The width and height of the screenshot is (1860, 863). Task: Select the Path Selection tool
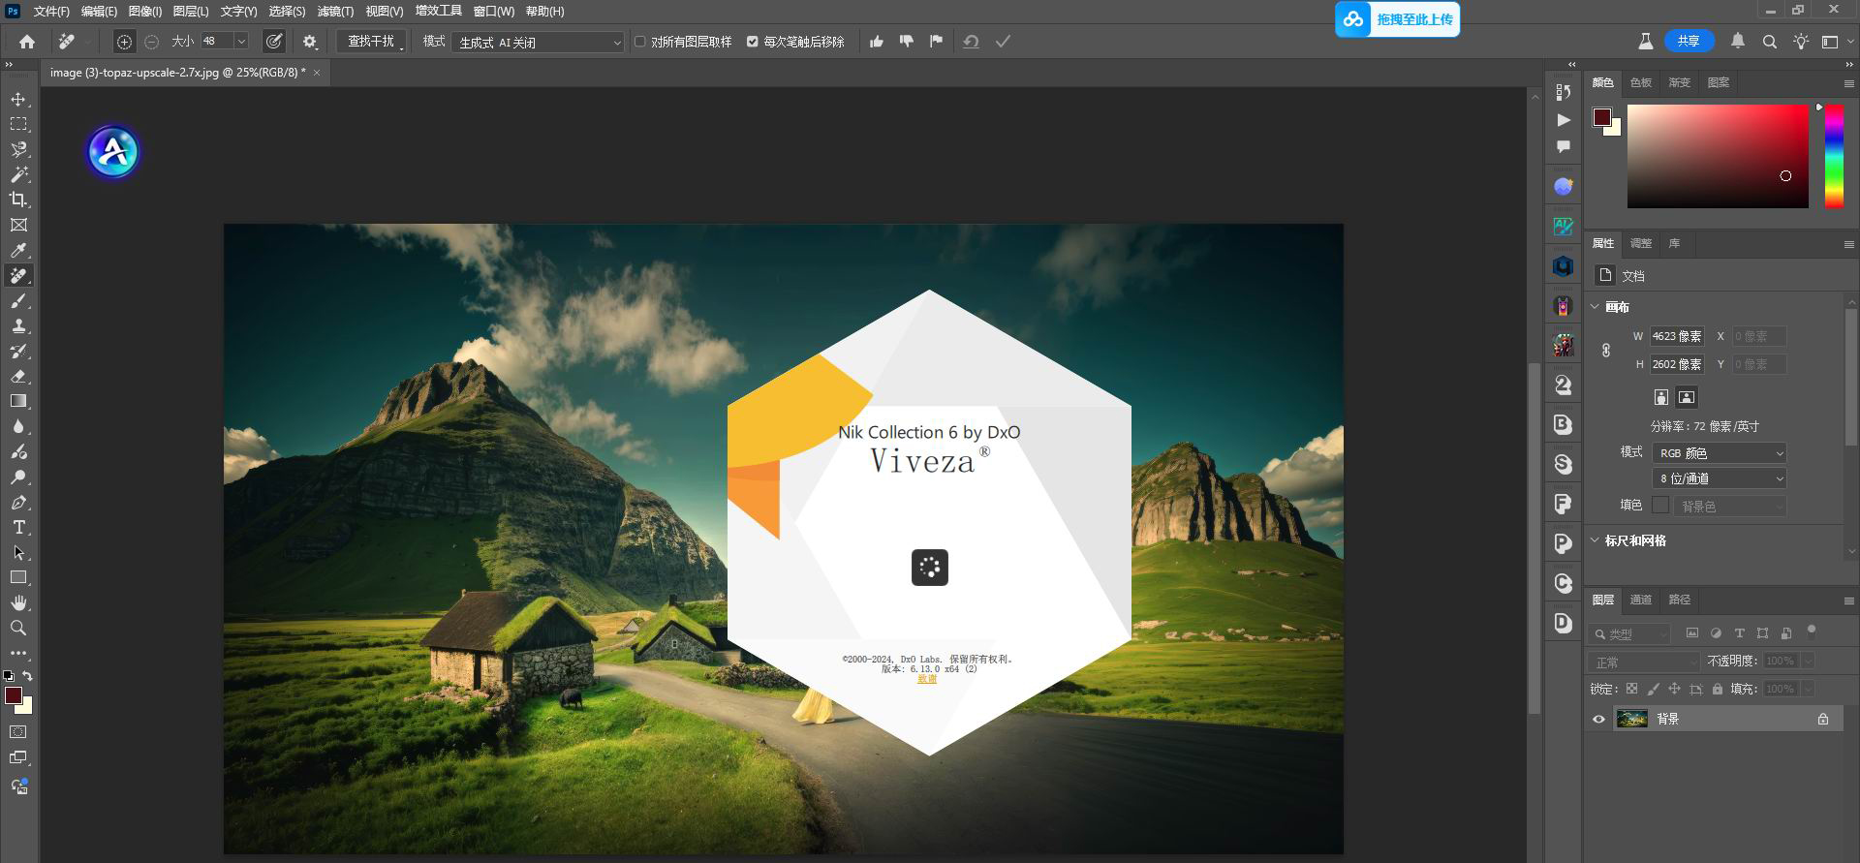click(x=18, y=553)
